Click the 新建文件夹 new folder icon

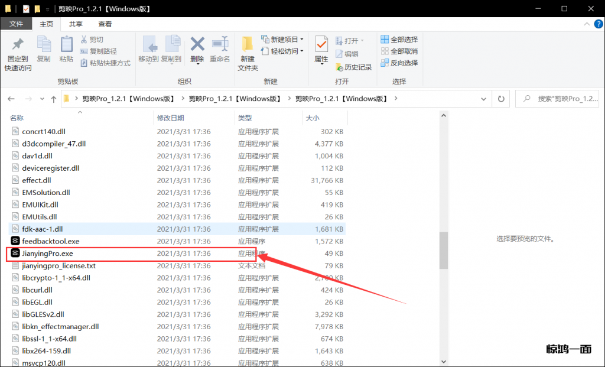click(x=248, y=45)
